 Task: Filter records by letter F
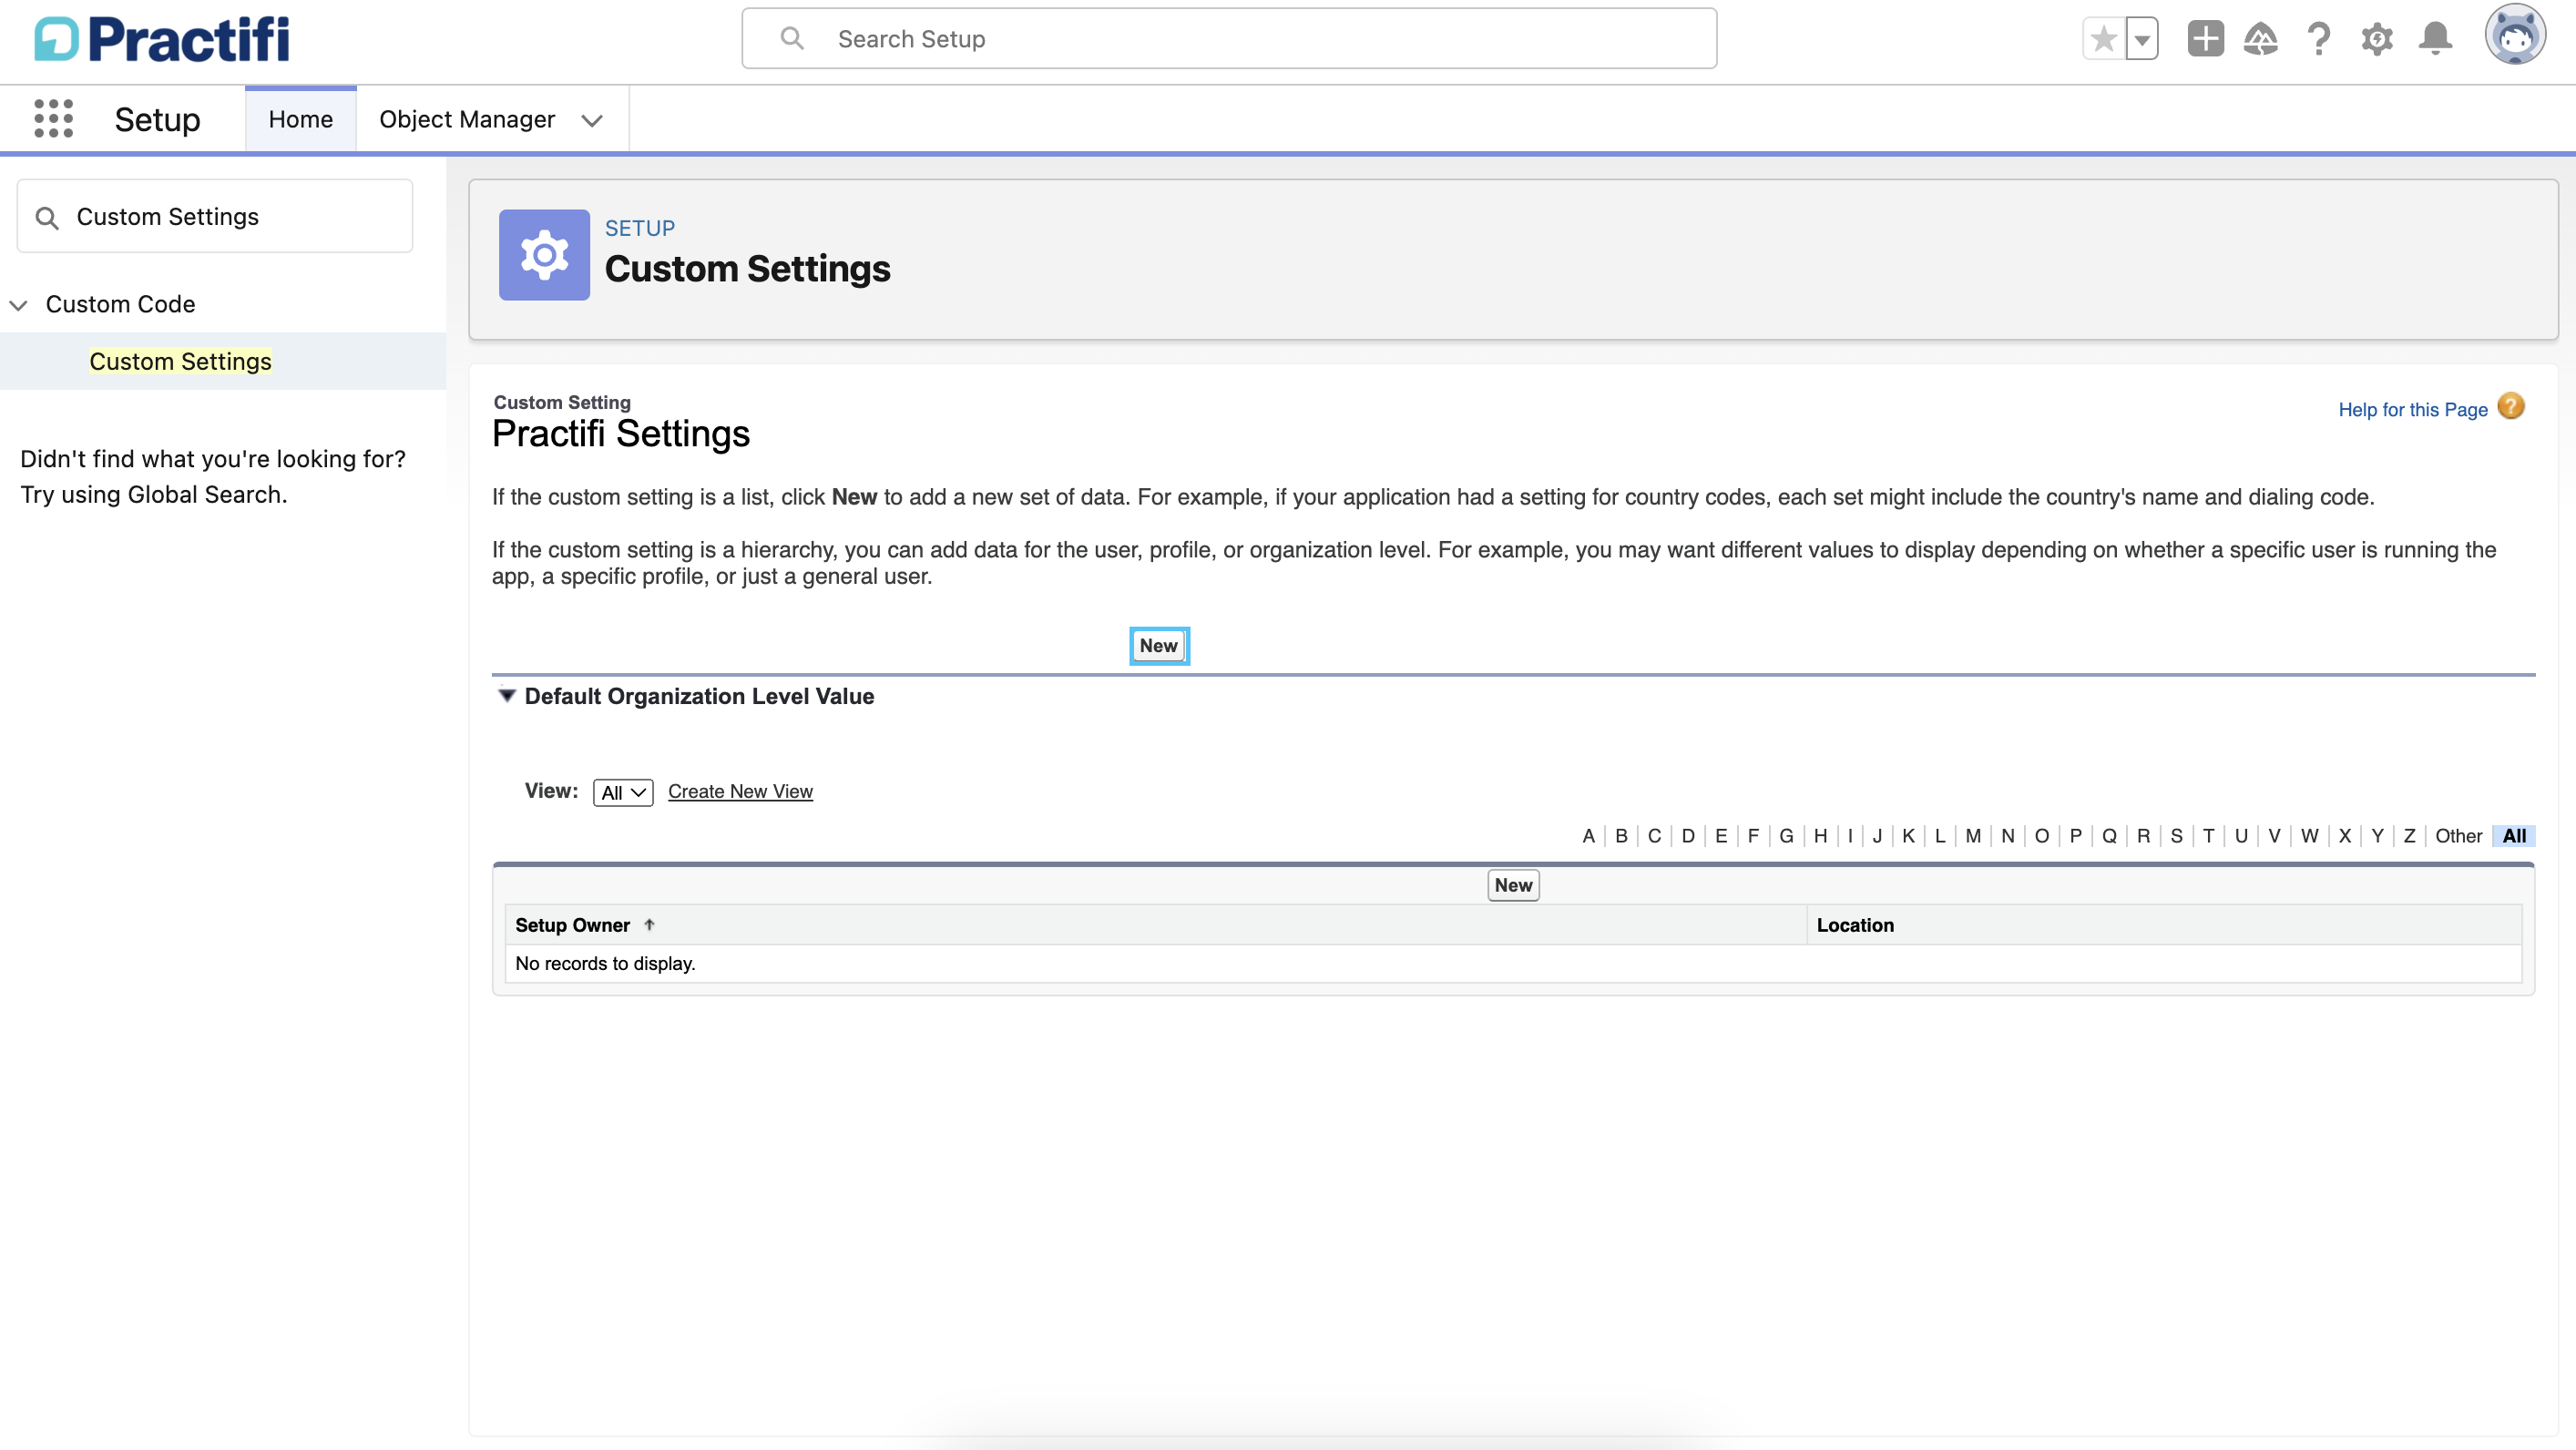click(1753, 836)
